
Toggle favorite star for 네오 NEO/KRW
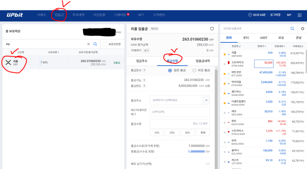(x=225, y=113)
